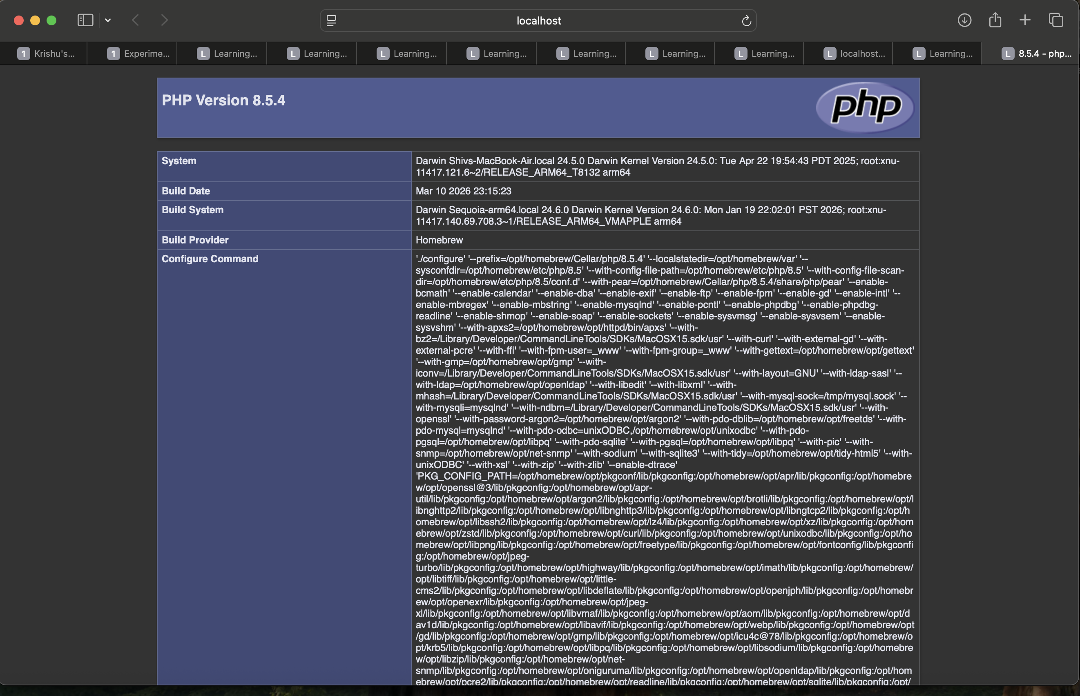Open page settings icon in address bar

click(x=331, y=20)
